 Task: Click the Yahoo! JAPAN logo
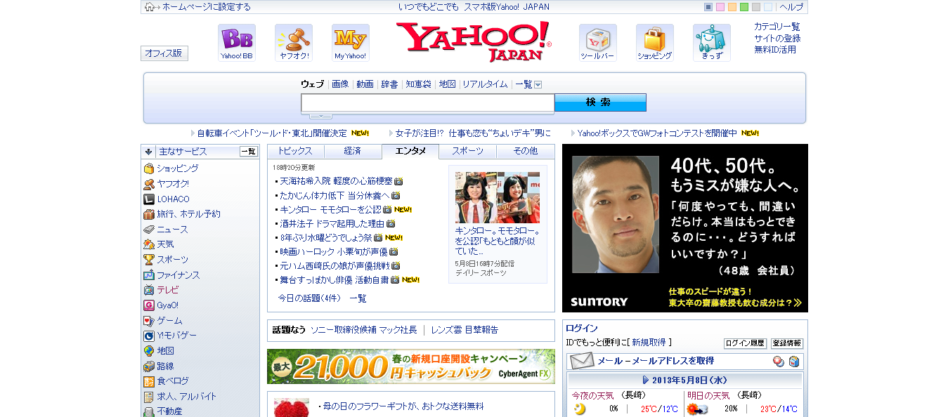click(474, 41)
